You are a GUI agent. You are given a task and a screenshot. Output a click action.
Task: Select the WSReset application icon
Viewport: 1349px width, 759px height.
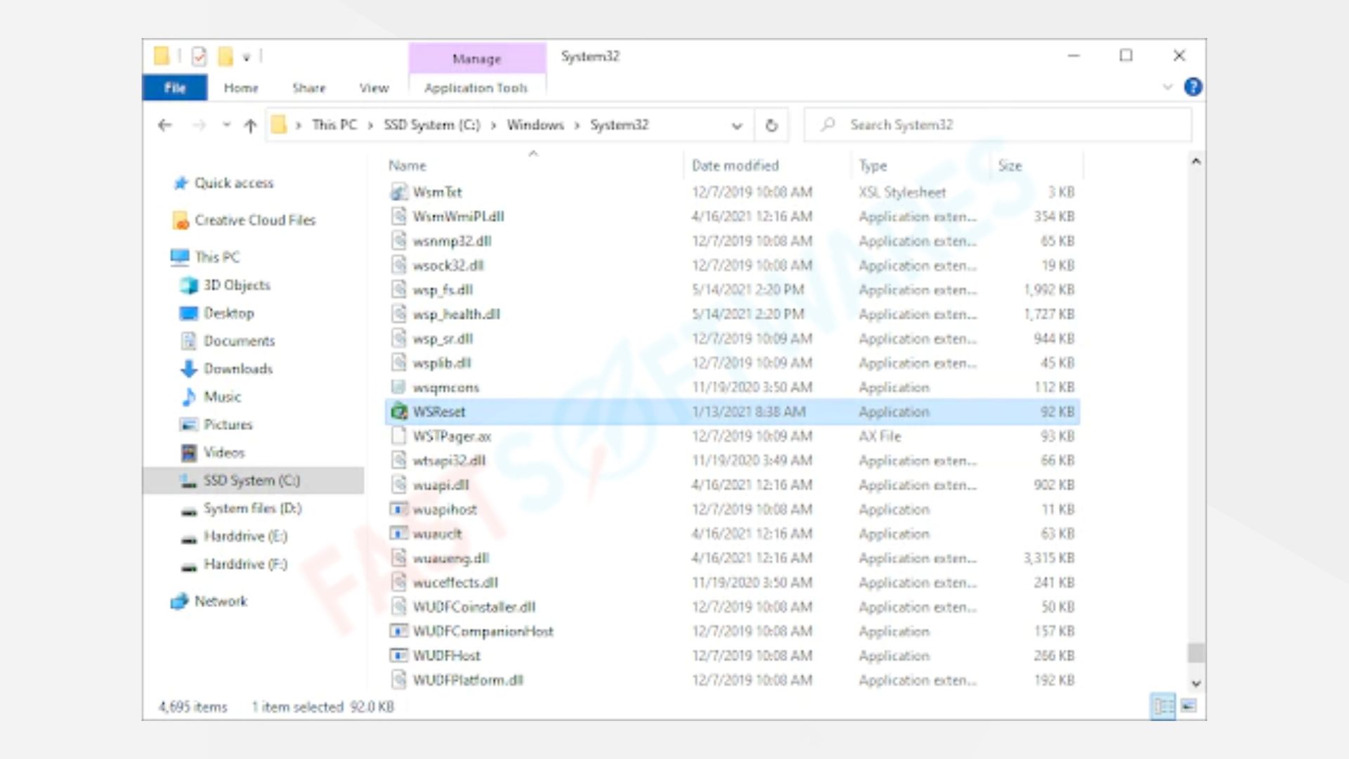click(x=399, y=412)
